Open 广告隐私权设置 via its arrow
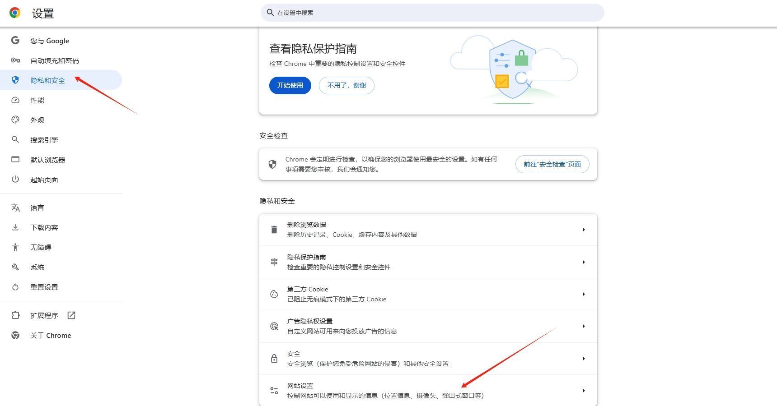 (584, 326)
